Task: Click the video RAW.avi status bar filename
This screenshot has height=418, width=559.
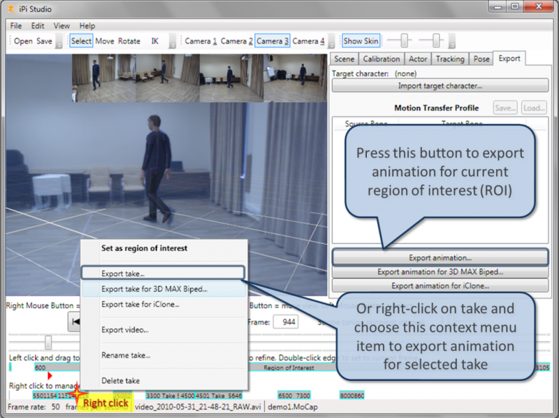Action: click(x=198, y=407)
